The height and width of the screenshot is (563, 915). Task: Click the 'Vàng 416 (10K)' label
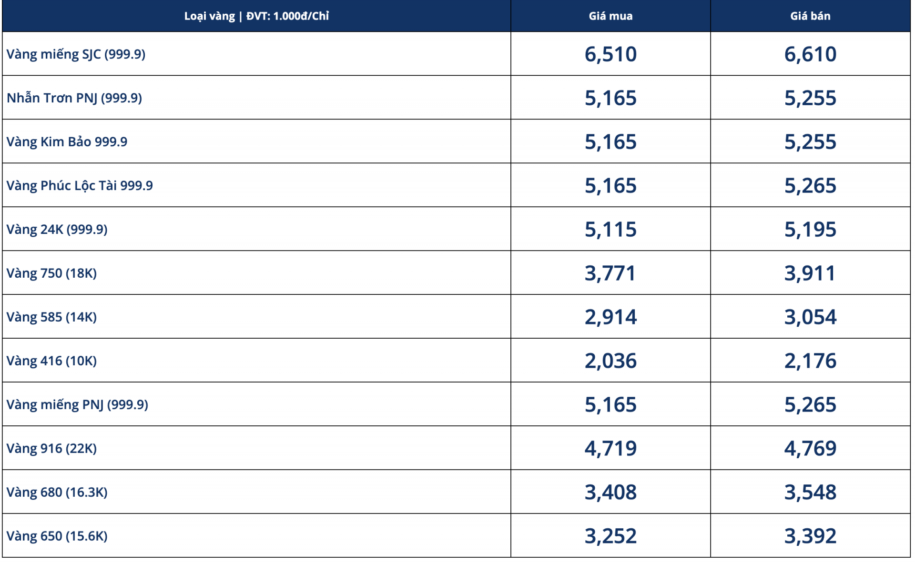[51, 361]
